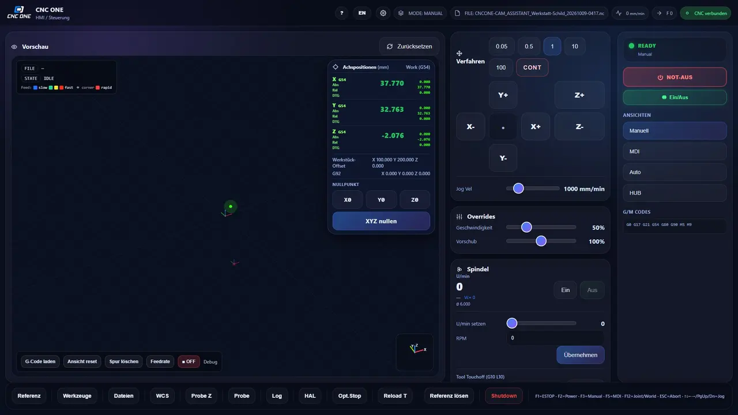This screenshot has width=738, height=415.
Task: Open the help question mark button
Action: point(342,13)
